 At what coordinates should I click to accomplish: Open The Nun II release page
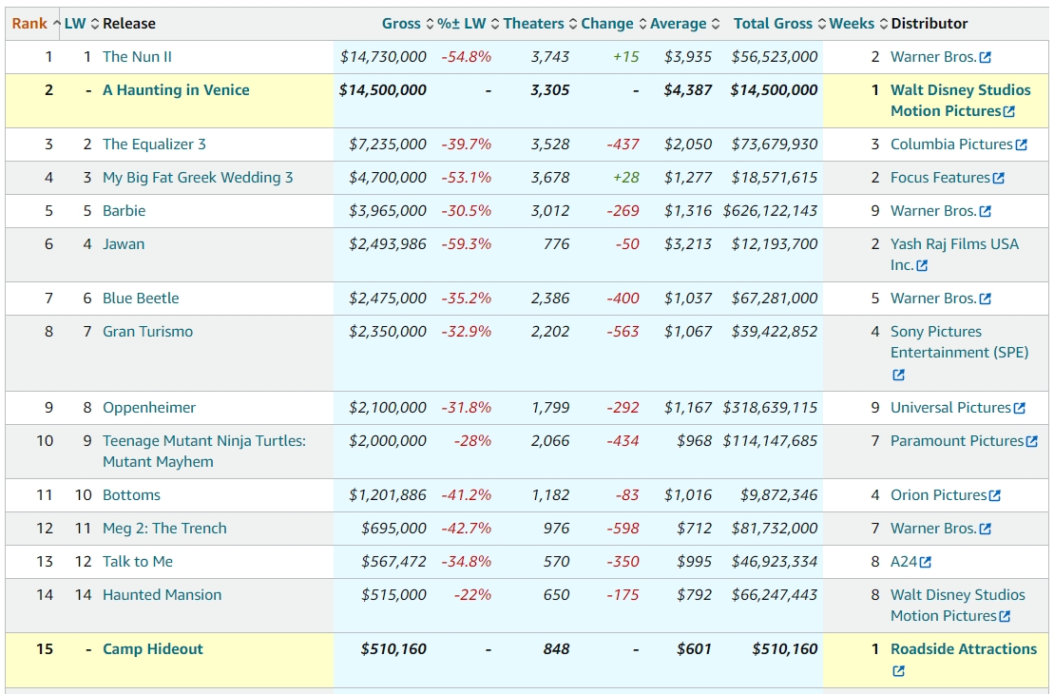pyautogui.click(x=137, y=57)
